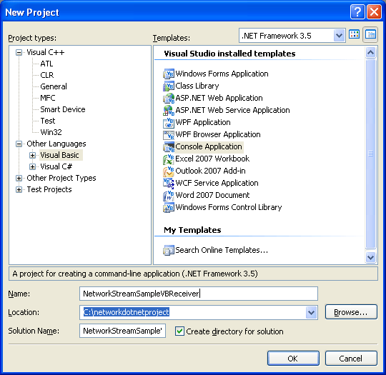
Task: Expand the Test Projects node
Action: coord(19,189)
